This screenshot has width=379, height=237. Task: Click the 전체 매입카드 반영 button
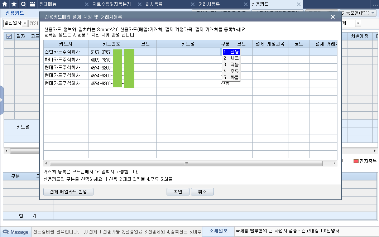pos(68,192)
